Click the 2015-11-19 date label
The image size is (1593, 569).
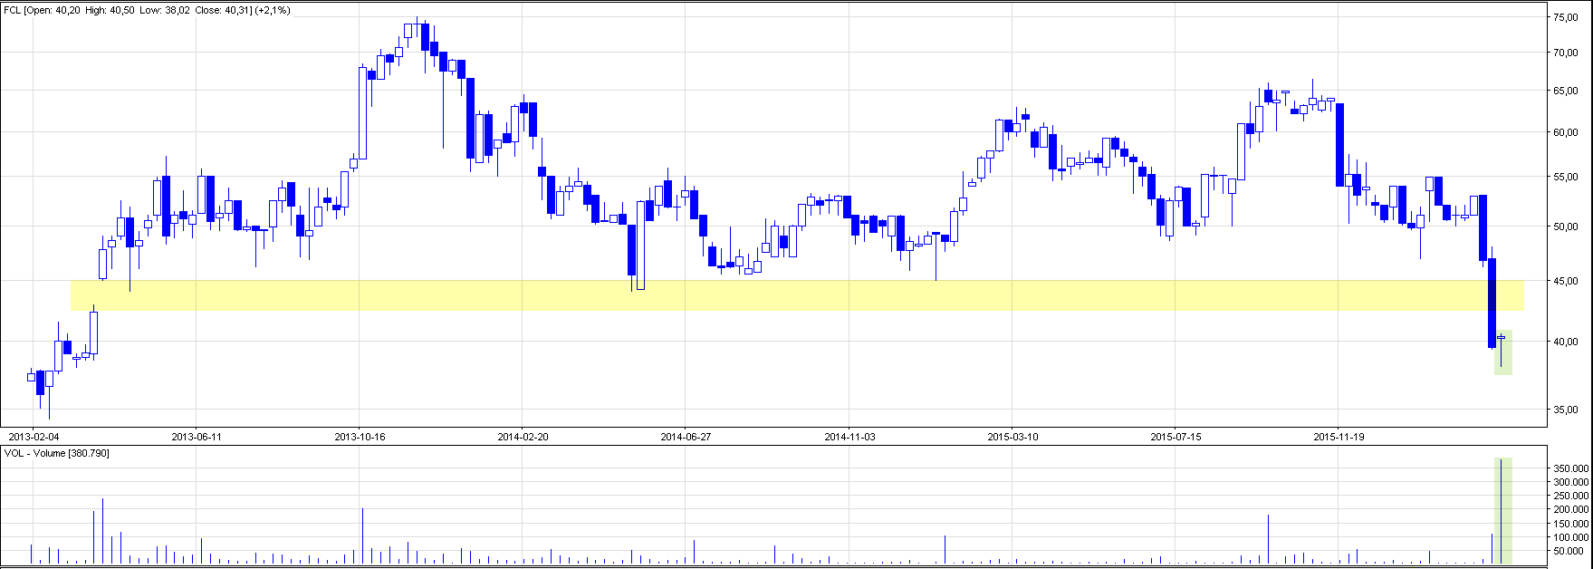coord(1339,437)
